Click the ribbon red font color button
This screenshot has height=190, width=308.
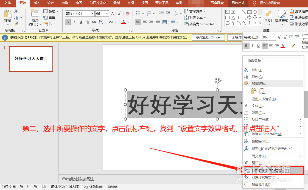123,22
